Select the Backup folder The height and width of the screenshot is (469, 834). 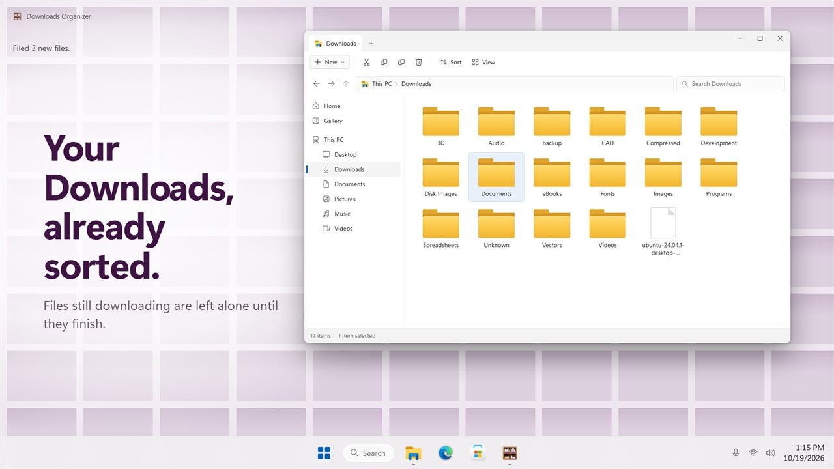[552, 127]
